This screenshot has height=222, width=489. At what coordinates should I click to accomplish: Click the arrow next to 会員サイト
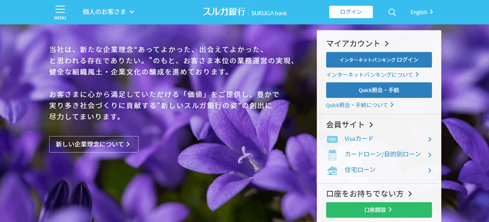coord(371,125)
